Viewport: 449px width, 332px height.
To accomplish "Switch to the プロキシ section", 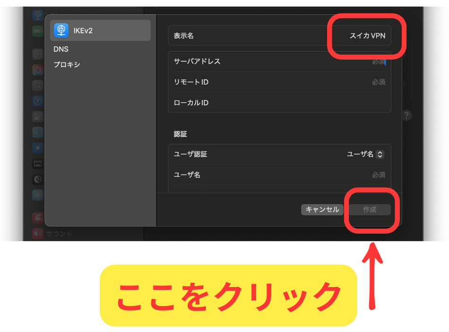I will [67, 65].
